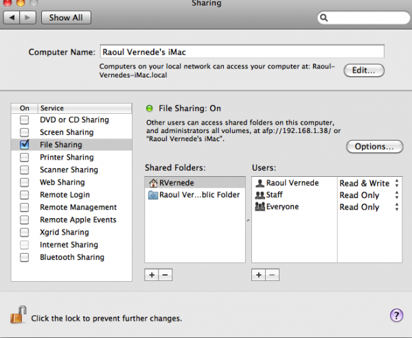
Task: Click the red close window button
Action: click(x=8, y=3)
